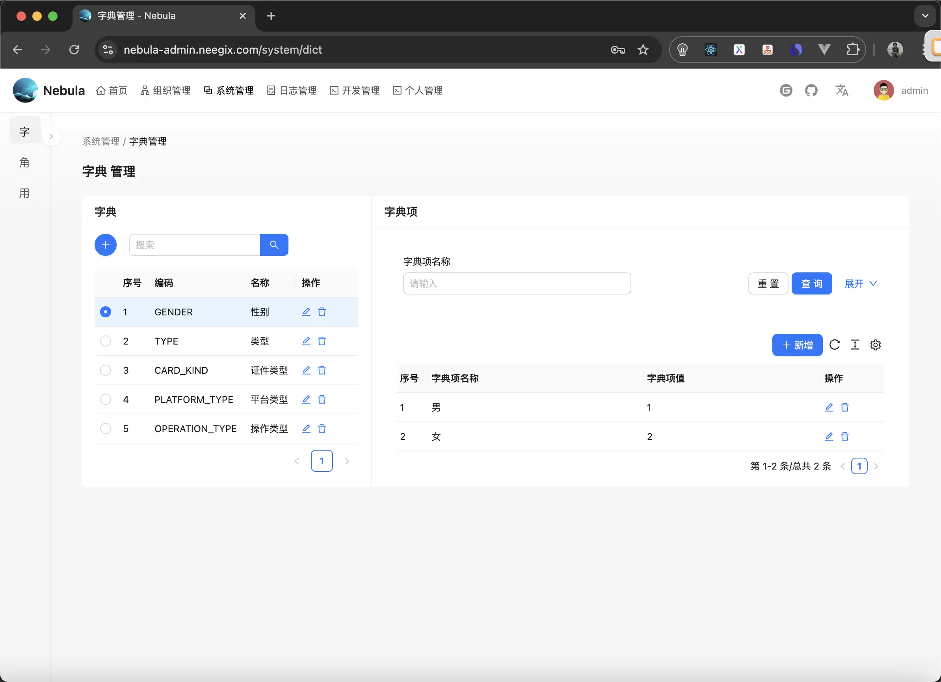Open the 组织管理 menu
Viewport: 941px width, 682px height.
[x=165, y=90]
